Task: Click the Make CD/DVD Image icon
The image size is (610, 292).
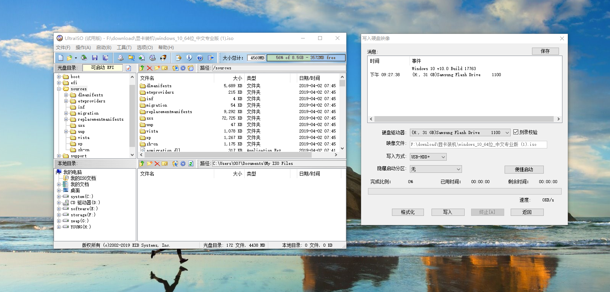Action: (121, 58)
